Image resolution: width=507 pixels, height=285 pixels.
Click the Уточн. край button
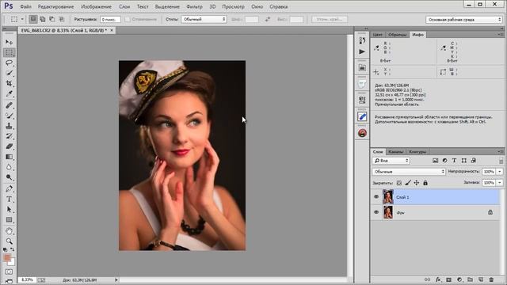(x=330, y=19)
